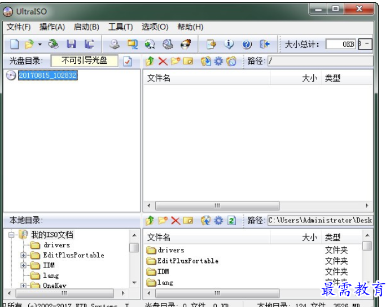The image size is (390, 307).
Task: Click red X delete icon in local toolbar
Action: click(176, 221)
